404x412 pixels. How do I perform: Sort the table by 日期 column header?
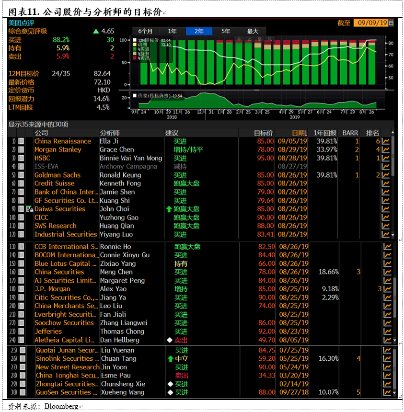300,133
